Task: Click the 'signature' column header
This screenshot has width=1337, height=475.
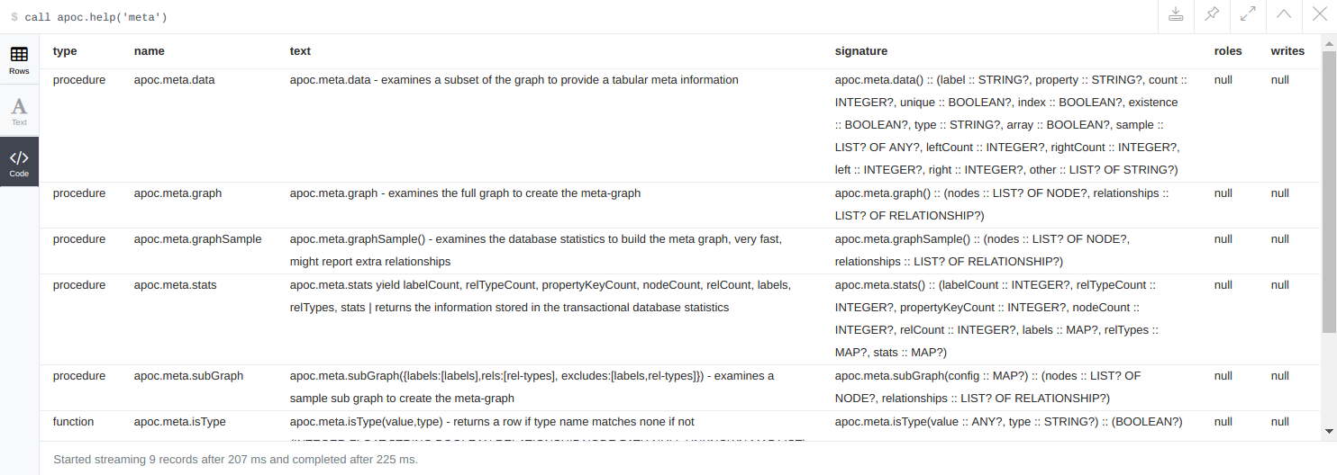Action: 860,51
